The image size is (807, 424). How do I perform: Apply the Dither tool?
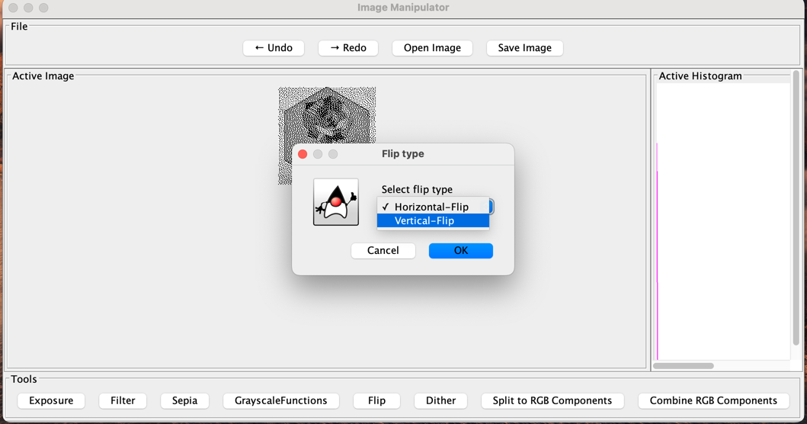(440, 400)
